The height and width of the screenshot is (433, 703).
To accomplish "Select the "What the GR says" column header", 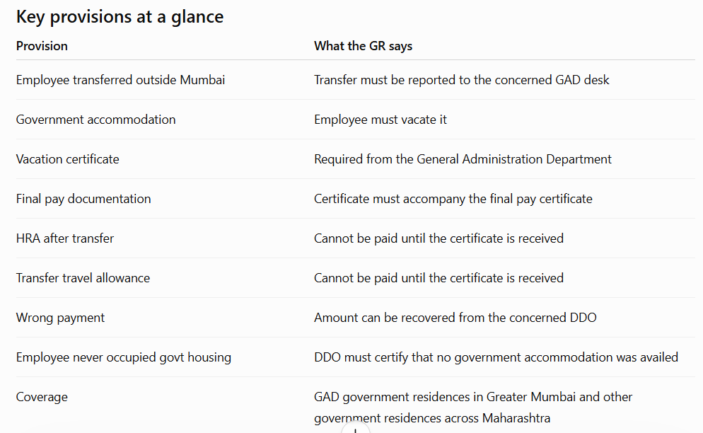I will coord(363,46).
